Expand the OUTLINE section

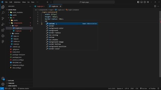click(x=20, y=80)
